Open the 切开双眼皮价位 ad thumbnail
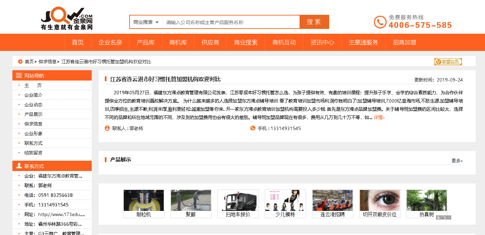This screenshot has width=485, height=235. coord(380,203)
